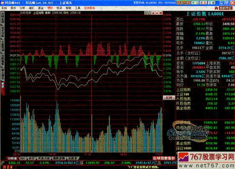
Task: Open the 工具 menu
Action: point(77,8)
